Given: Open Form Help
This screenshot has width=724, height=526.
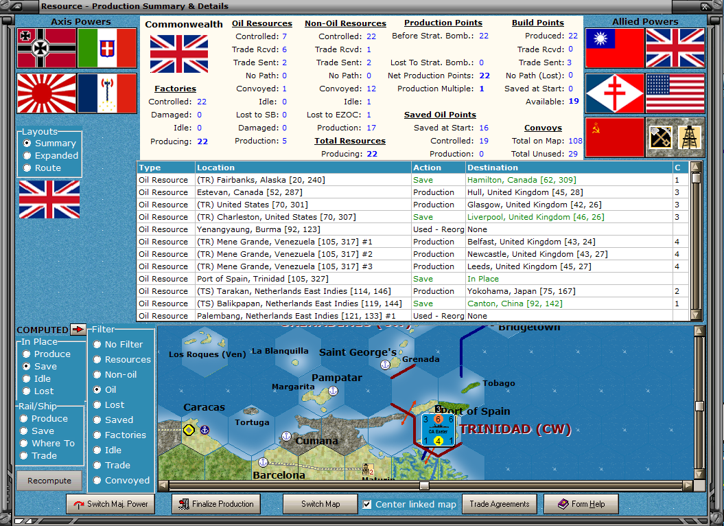Looking at the screenshot, I should pyautogui.click(x=581, y=504).
